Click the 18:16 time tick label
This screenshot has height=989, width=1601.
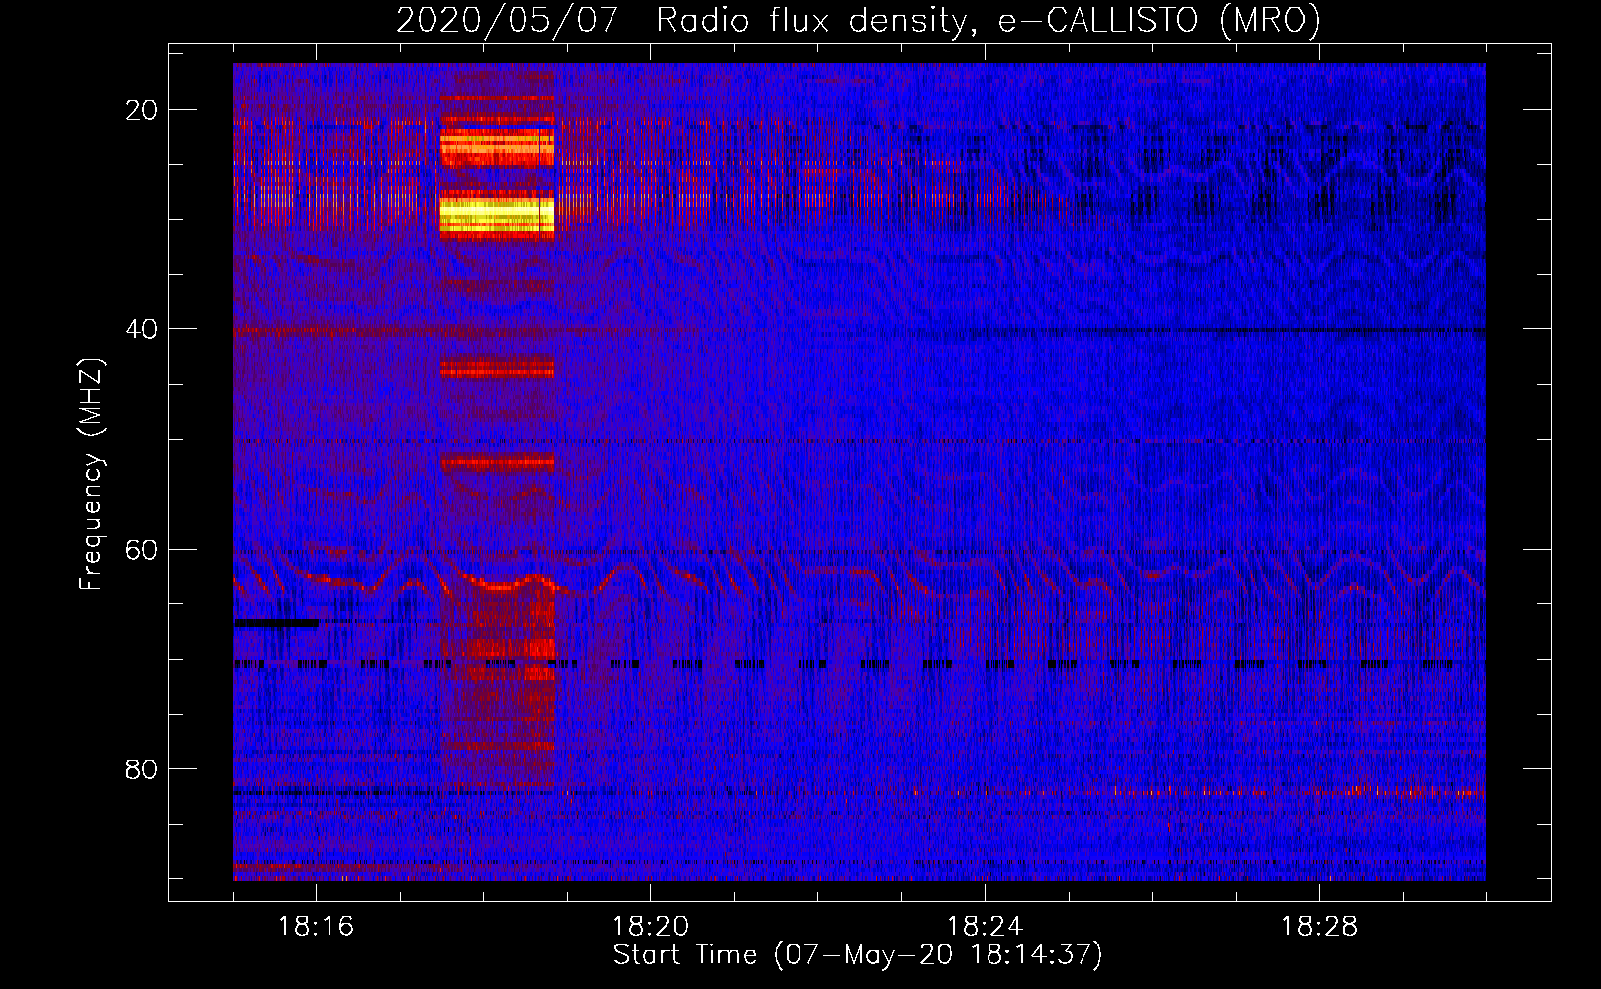pyautogui.click(x=316, y=927)
